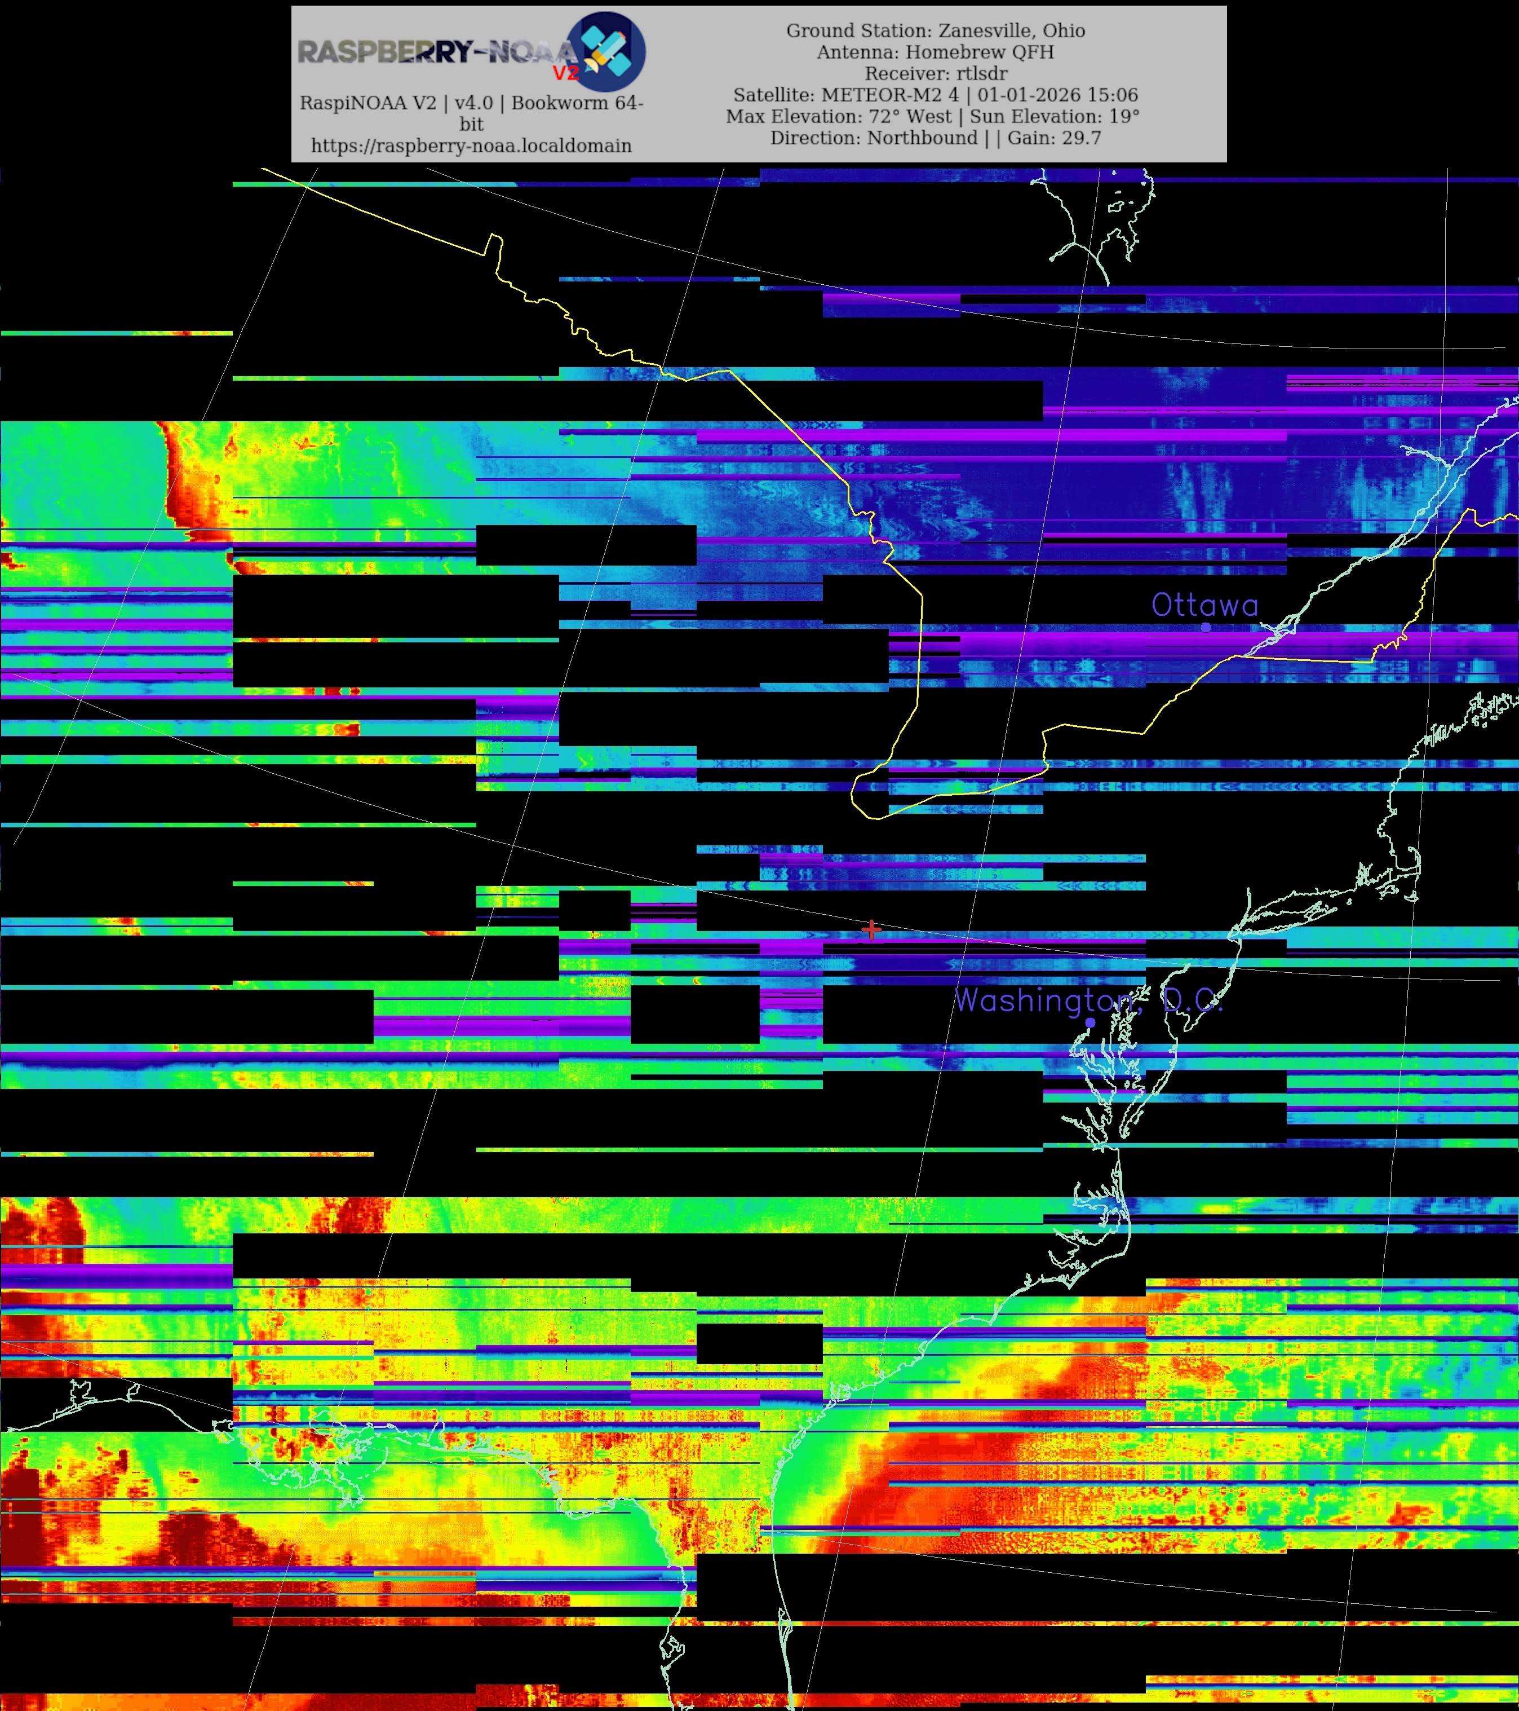
Task: Click the Ottawa map label
Action: point(1204,605)
